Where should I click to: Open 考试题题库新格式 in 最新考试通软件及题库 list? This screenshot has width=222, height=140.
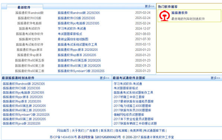point(126,88)
